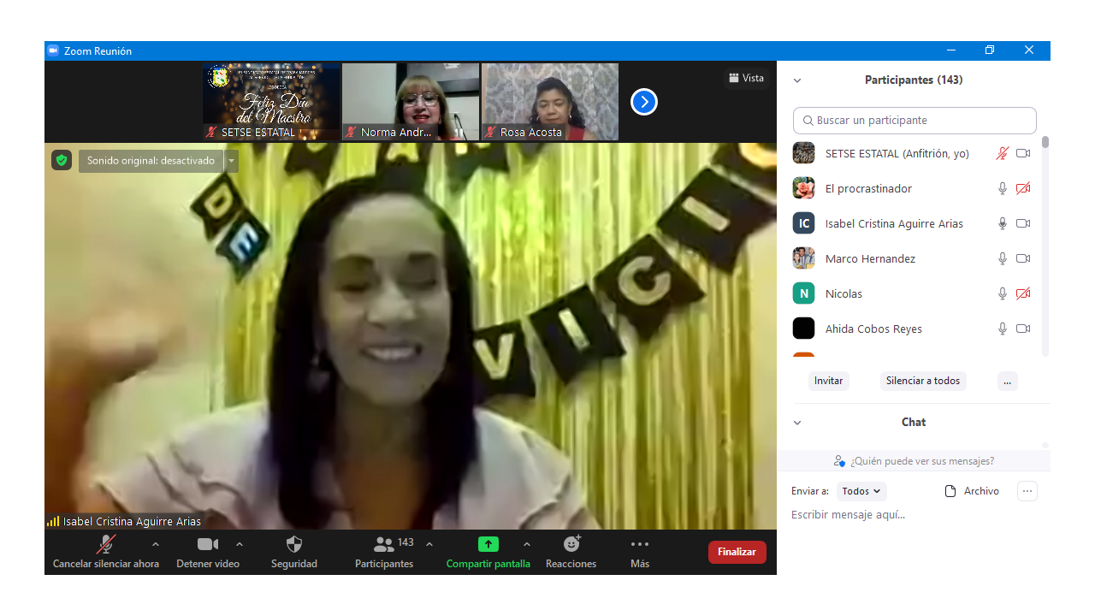The image size is (1095, 616).
Task: Maximize the Zoom Reunión window
Action: (990, 50)
